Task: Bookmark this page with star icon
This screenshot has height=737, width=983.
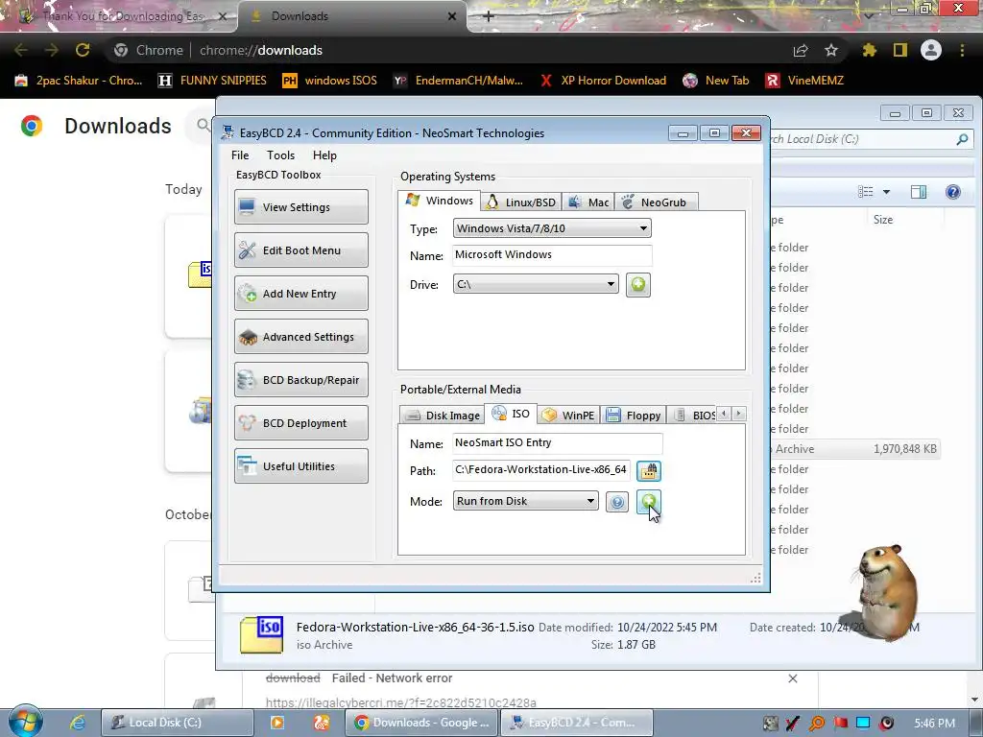Action: (830, 50)
